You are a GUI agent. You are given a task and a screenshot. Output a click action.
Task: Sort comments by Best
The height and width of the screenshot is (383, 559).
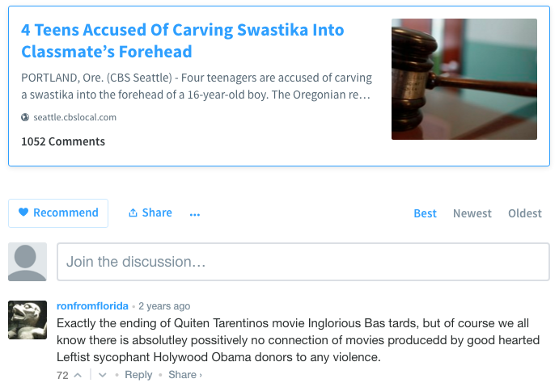pos(425,213)
